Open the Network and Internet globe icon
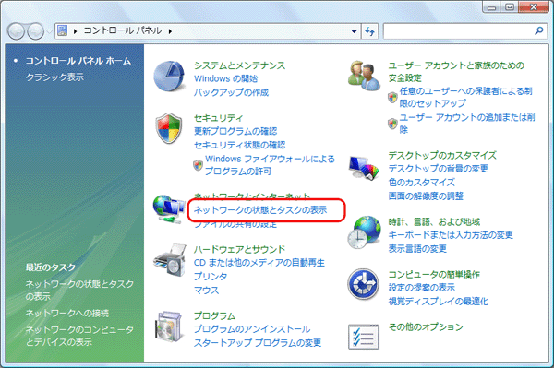 coord(169,209)
